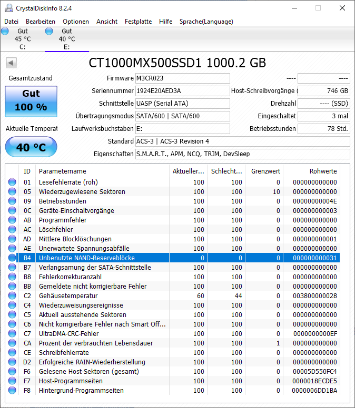Minimize the CrystalDiskInfo window
Image resolution: width=355 pixels, height=408 pixels.
click(x=294, y=8)
